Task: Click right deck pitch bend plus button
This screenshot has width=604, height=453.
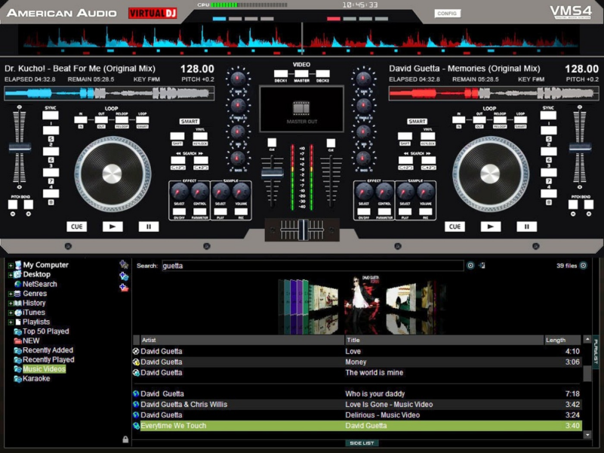Action: (x=589, y=204)
